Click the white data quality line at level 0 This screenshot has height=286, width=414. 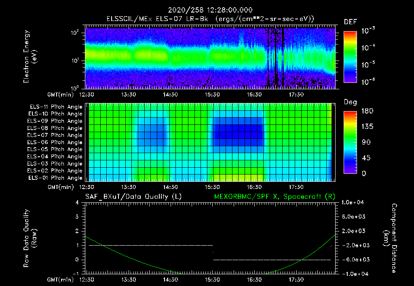click(x=272, y=260)
